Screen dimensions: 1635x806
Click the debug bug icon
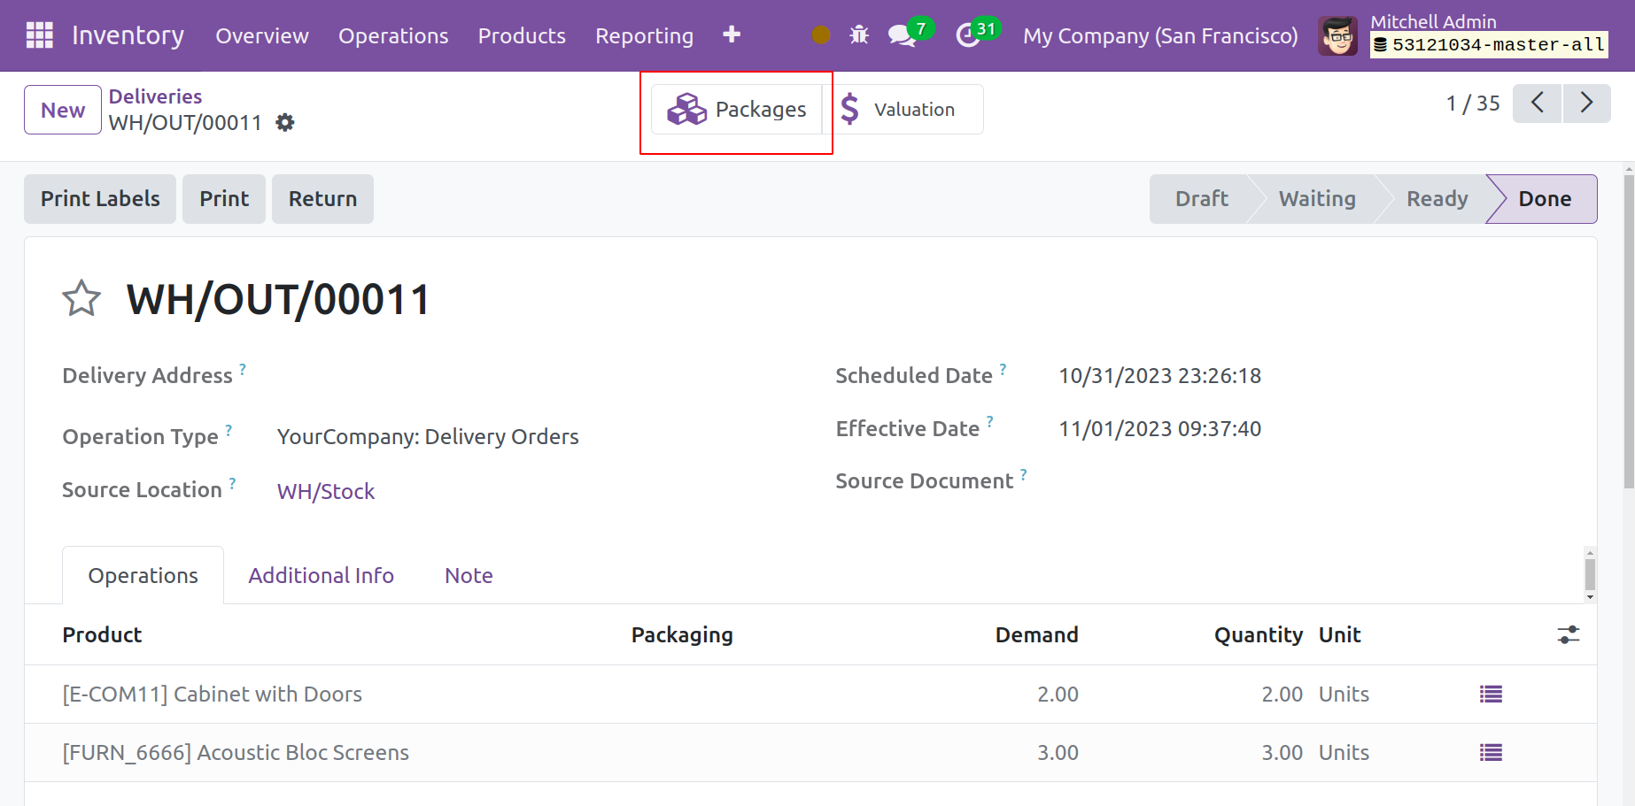coord(859,35)
